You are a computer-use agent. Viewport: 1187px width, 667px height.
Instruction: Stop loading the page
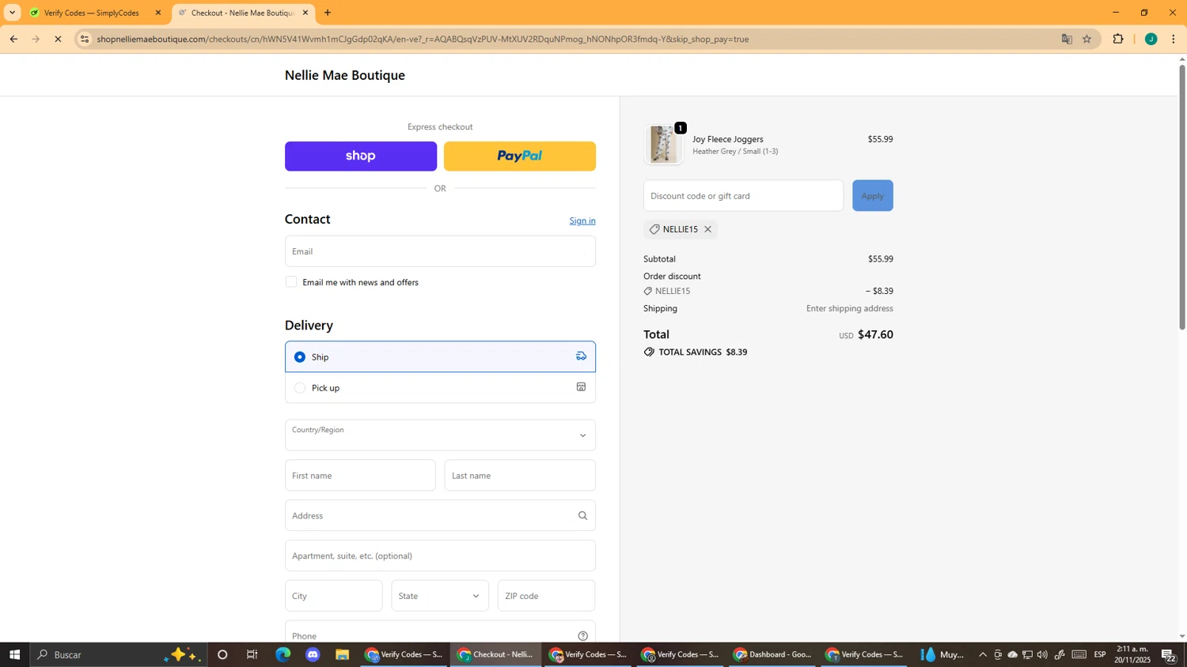pyautogui.click(x=58, y=39)
